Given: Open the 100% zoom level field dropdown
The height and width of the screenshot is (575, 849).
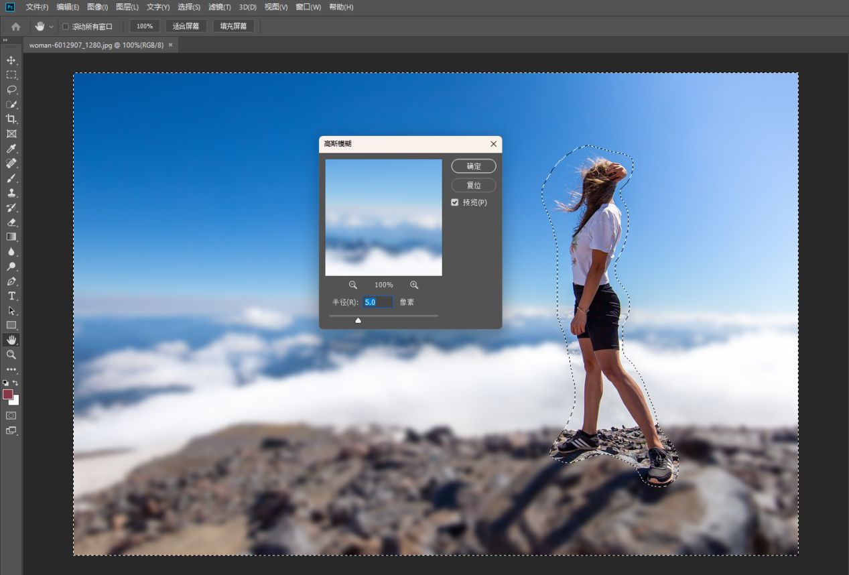Looking at the screenshot, I should pos(144,26).
